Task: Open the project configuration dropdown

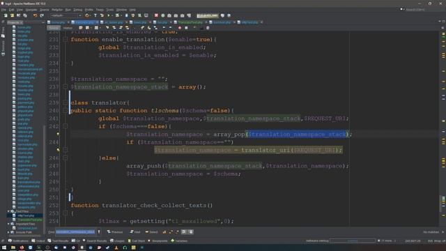Action: [66, 15]
